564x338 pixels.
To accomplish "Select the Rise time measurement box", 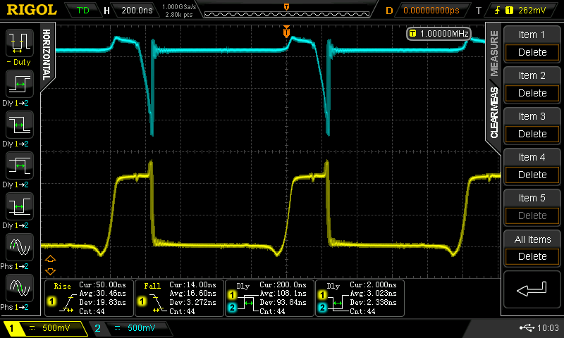I will (89, 298).
